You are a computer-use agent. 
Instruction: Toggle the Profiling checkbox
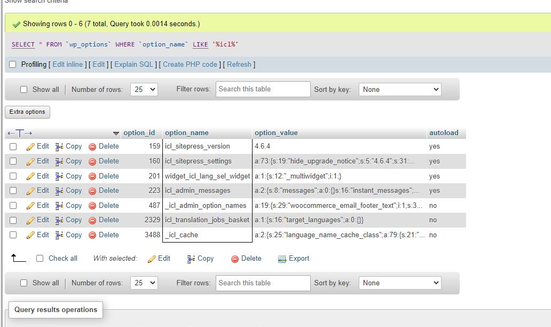click(13, 64)
